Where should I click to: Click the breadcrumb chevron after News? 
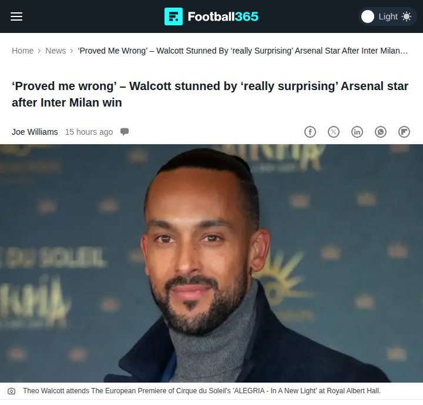pyautogui.click(x=72, y=51)
